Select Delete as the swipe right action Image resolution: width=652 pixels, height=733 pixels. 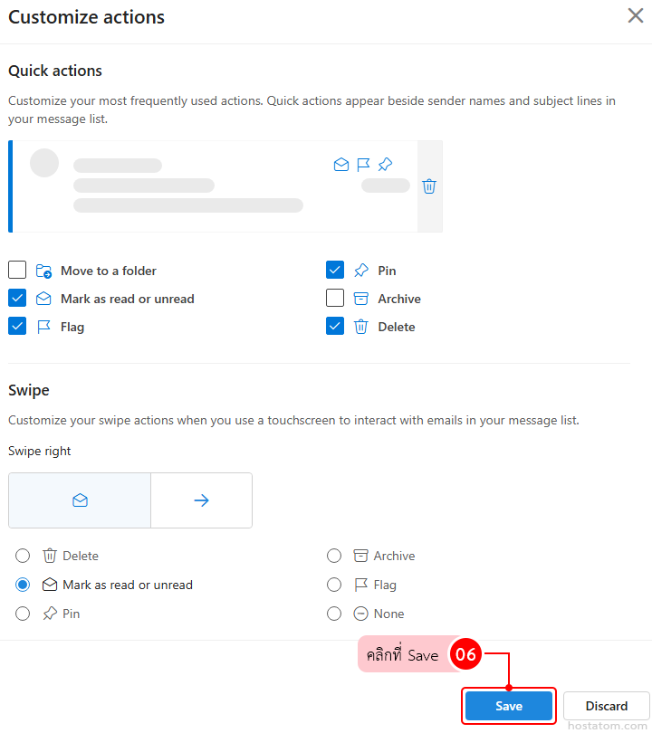[22, 556]
